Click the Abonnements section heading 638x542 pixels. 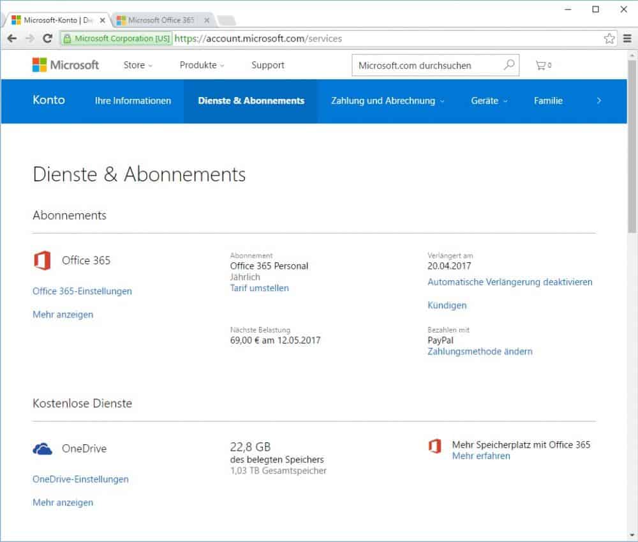[x=70, y=215]
